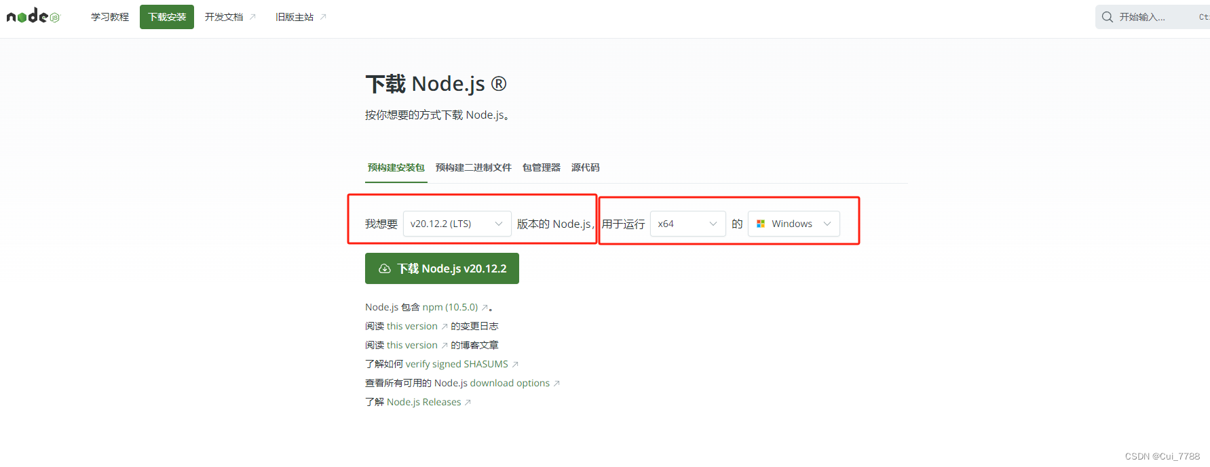Viewport: 1210px width, 467px height.
Task: Open the Node.js Releases link
Action: click(428, 402)
